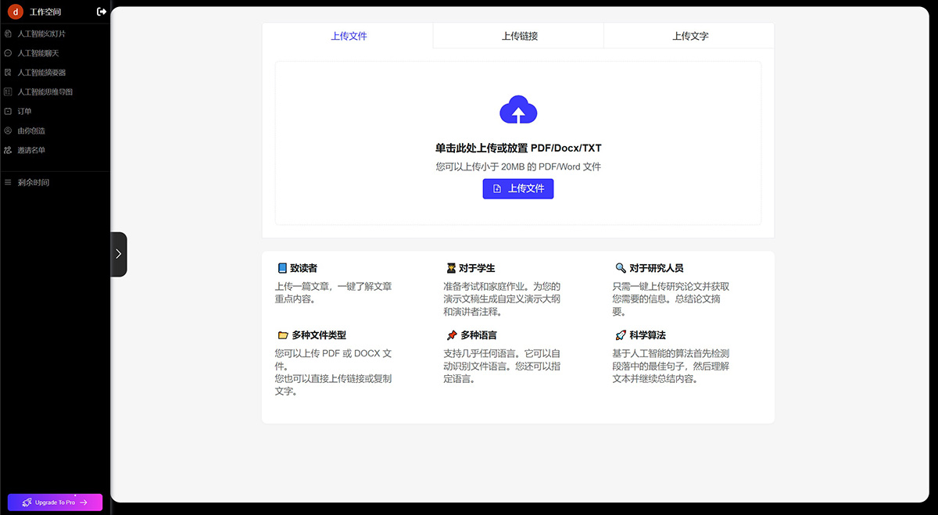The width and height of the screenshot is (938, 515).
Task: Click Upgrade To Pro
Action: 54,502
